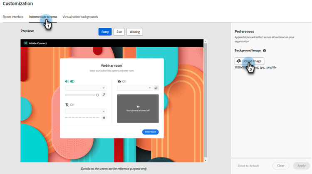The width and height of the screenshot is (312, 174).
Task: Click the camera off icon
Action: click(x=119, y=82)
